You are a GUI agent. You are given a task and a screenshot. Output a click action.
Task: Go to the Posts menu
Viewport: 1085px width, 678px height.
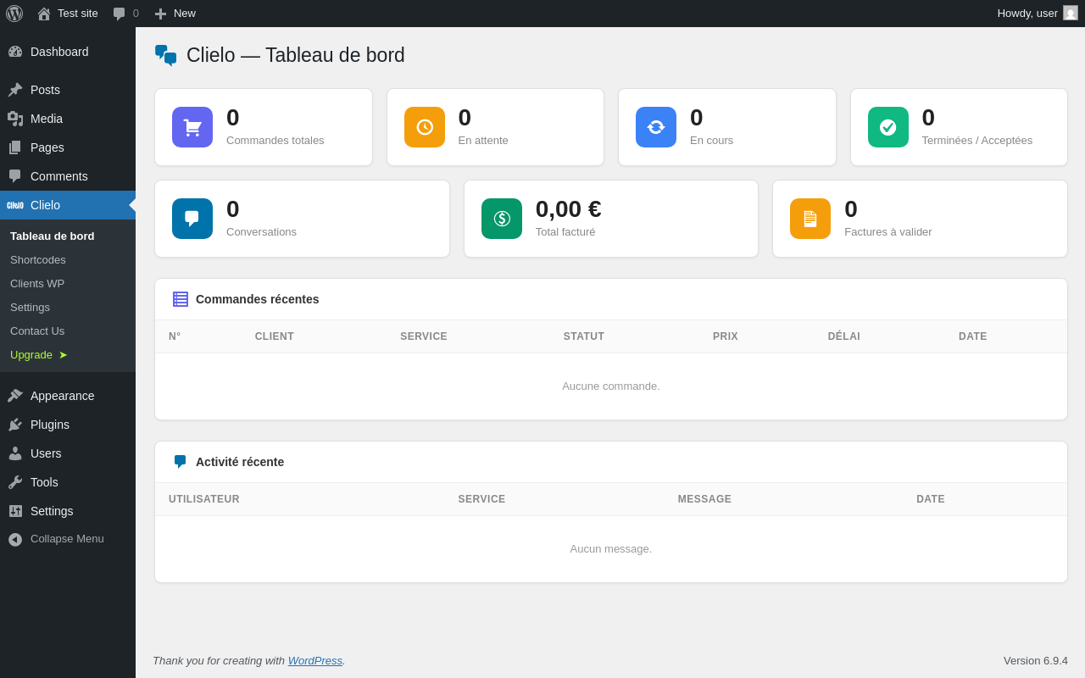click(68, 90)
